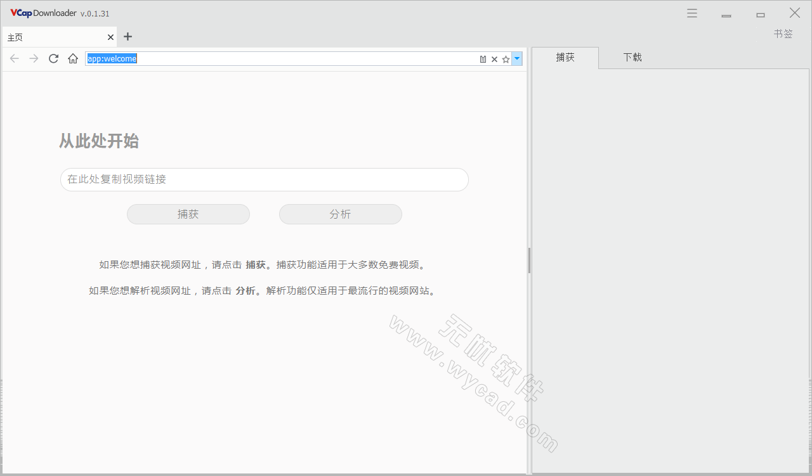Bookmark this page with star icon
812x476 pixels.
pos(506,59)
